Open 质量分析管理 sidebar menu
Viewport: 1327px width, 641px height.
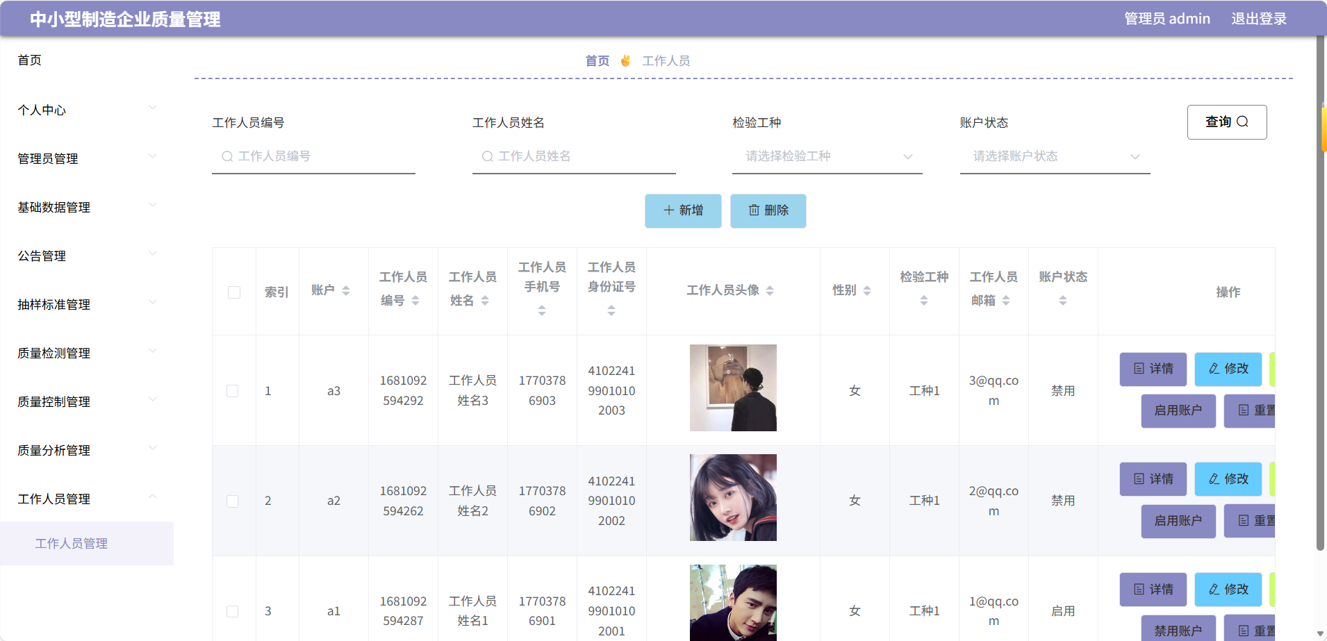coord(87,450)
